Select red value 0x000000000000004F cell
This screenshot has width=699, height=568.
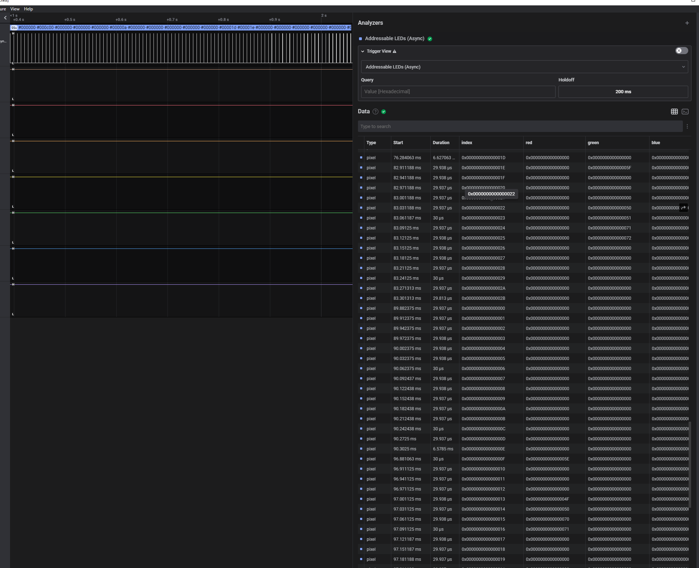coord(547,499)
